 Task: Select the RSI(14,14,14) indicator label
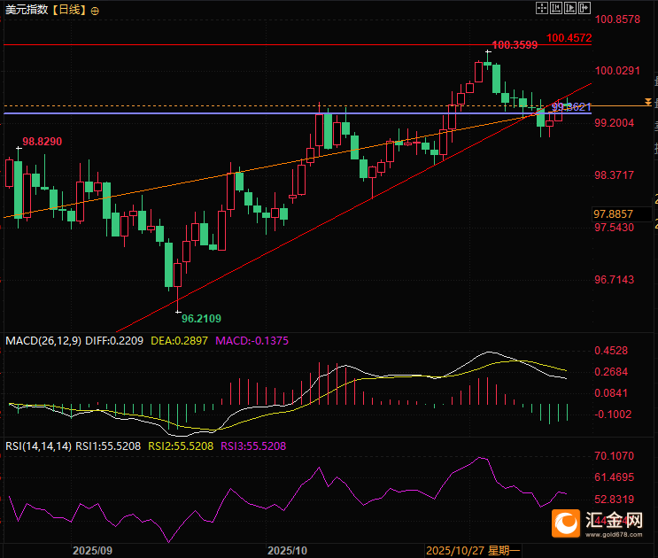coord(38,446)
